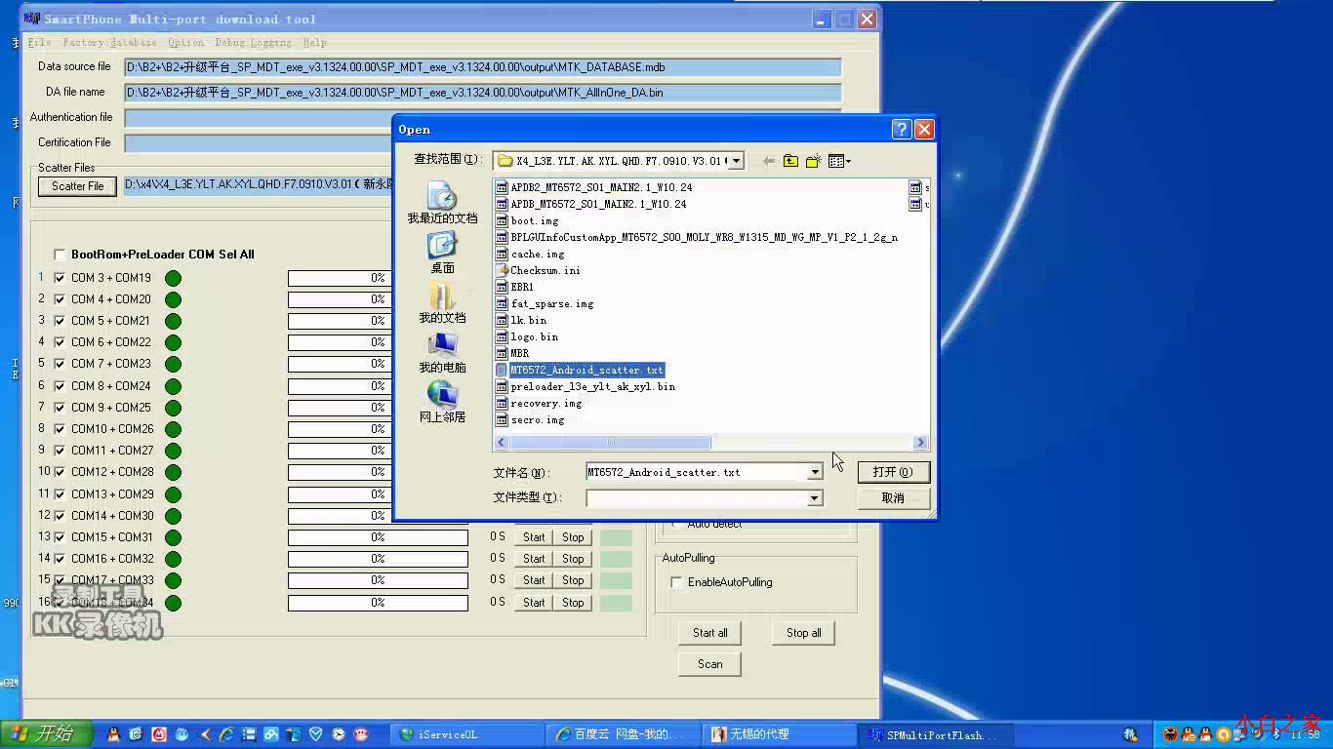Click the logo.bin file icon
This screenshot has width=1333, height=749.
click(x=502, y=336)
